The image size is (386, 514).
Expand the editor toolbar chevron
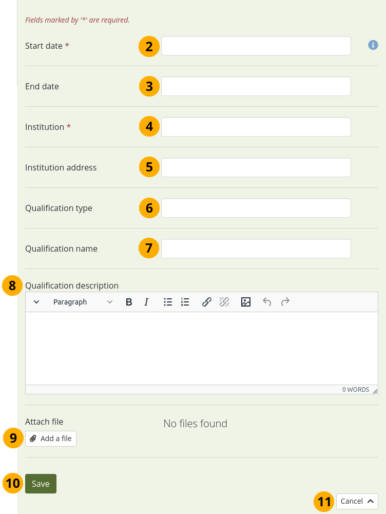point(36,302)
